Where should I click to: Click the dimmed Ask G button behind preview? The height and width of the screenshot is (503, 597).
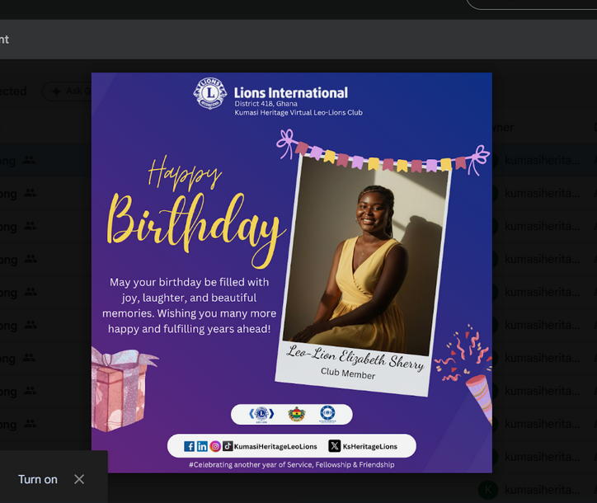[x=68, y=91]
